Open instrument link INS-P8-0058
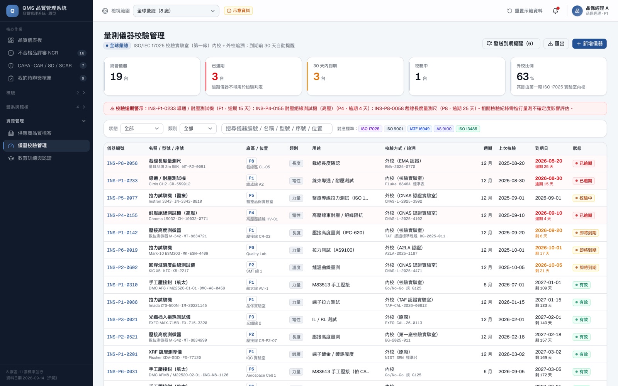Viewport: 618px width, 386px height. coord(122,163)
